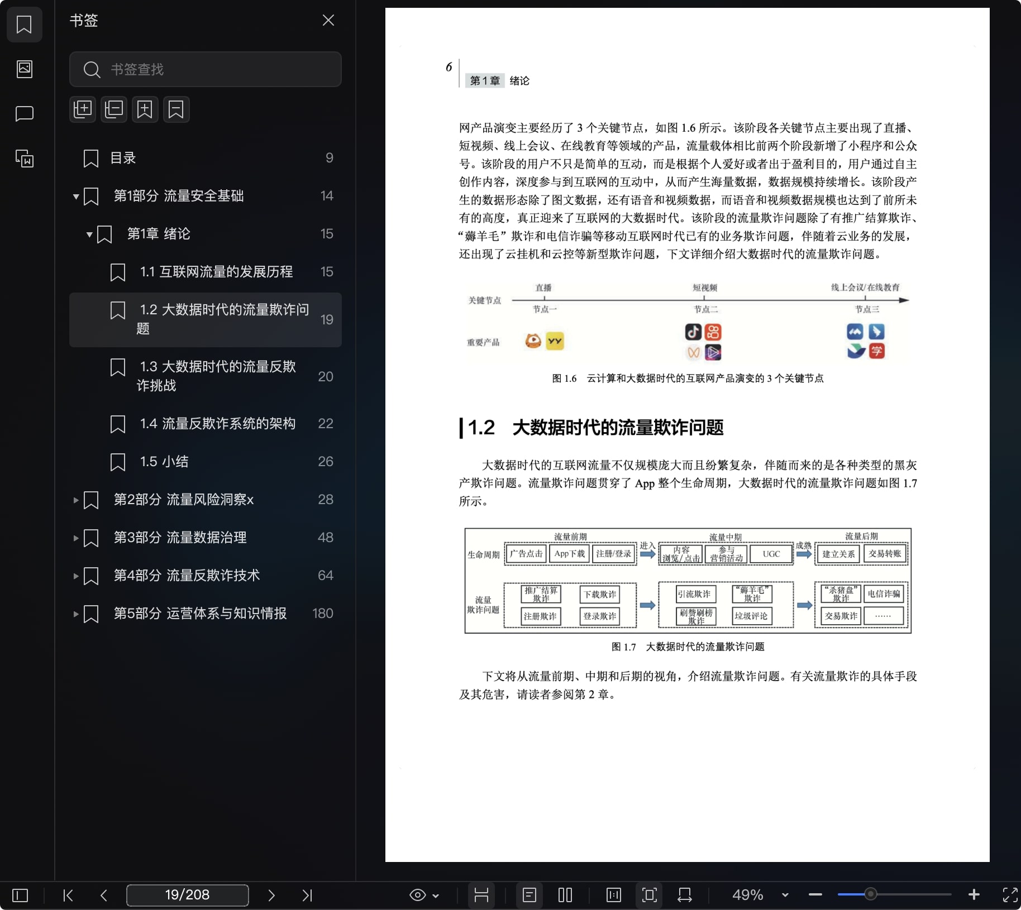Zoom in with the plus button
This screenshot has height=910, width=1021.
click(974, 895)
